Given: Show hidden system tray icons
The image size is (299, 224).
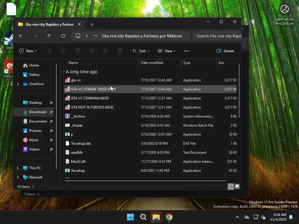Looking at the screenshot, I should (237, 217).
